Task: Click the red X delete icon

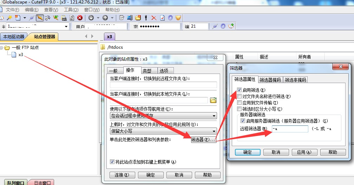Action: 154,18
